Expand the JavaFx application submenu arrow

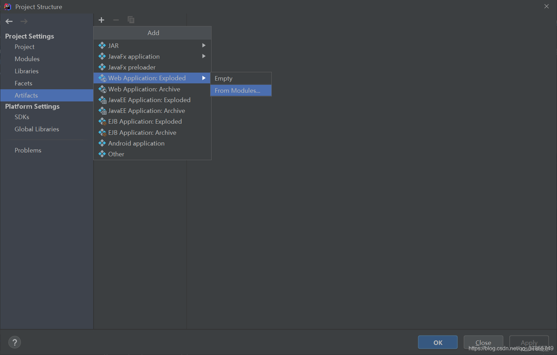[x=204, y=56]
